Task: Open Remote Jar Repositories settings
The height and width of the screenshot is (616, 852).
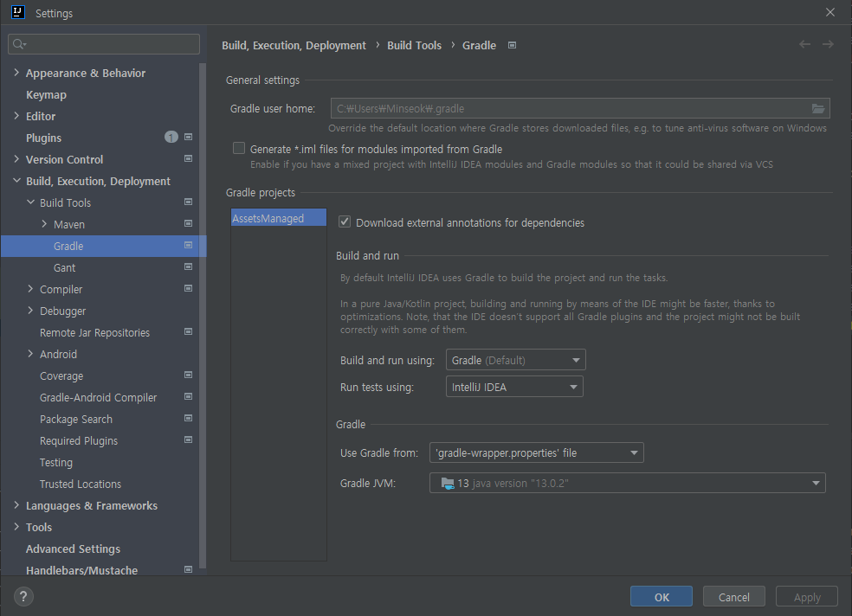Action: (94, 333)
